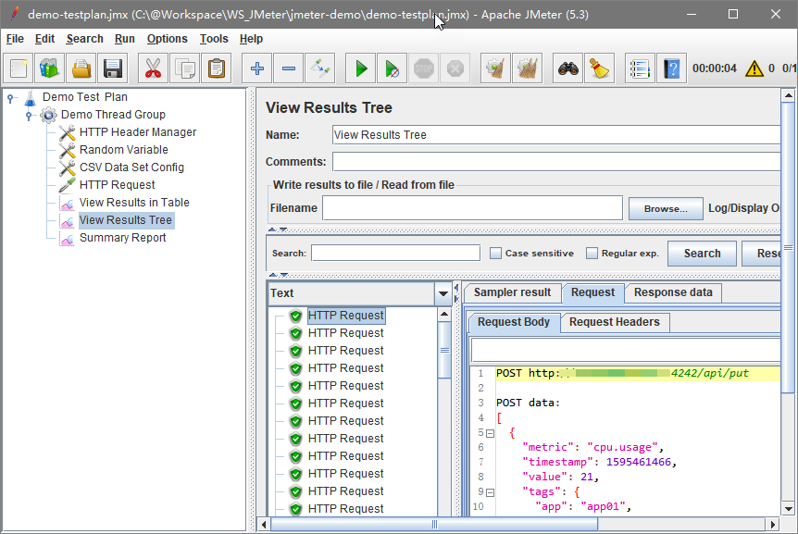The image size is (798, 534).
Task: Open the Text renderer dropdown
Action: point(443,293)
